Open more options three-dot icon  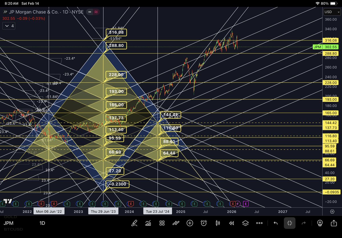259,223
